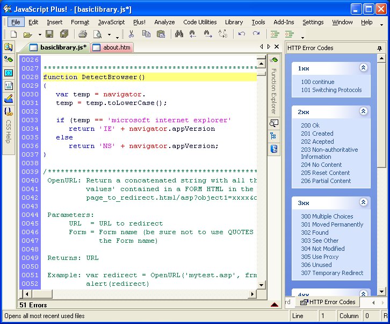Click the 404-style '200 Ok' code link
This screenshot has height=324, width=390.
310,125
